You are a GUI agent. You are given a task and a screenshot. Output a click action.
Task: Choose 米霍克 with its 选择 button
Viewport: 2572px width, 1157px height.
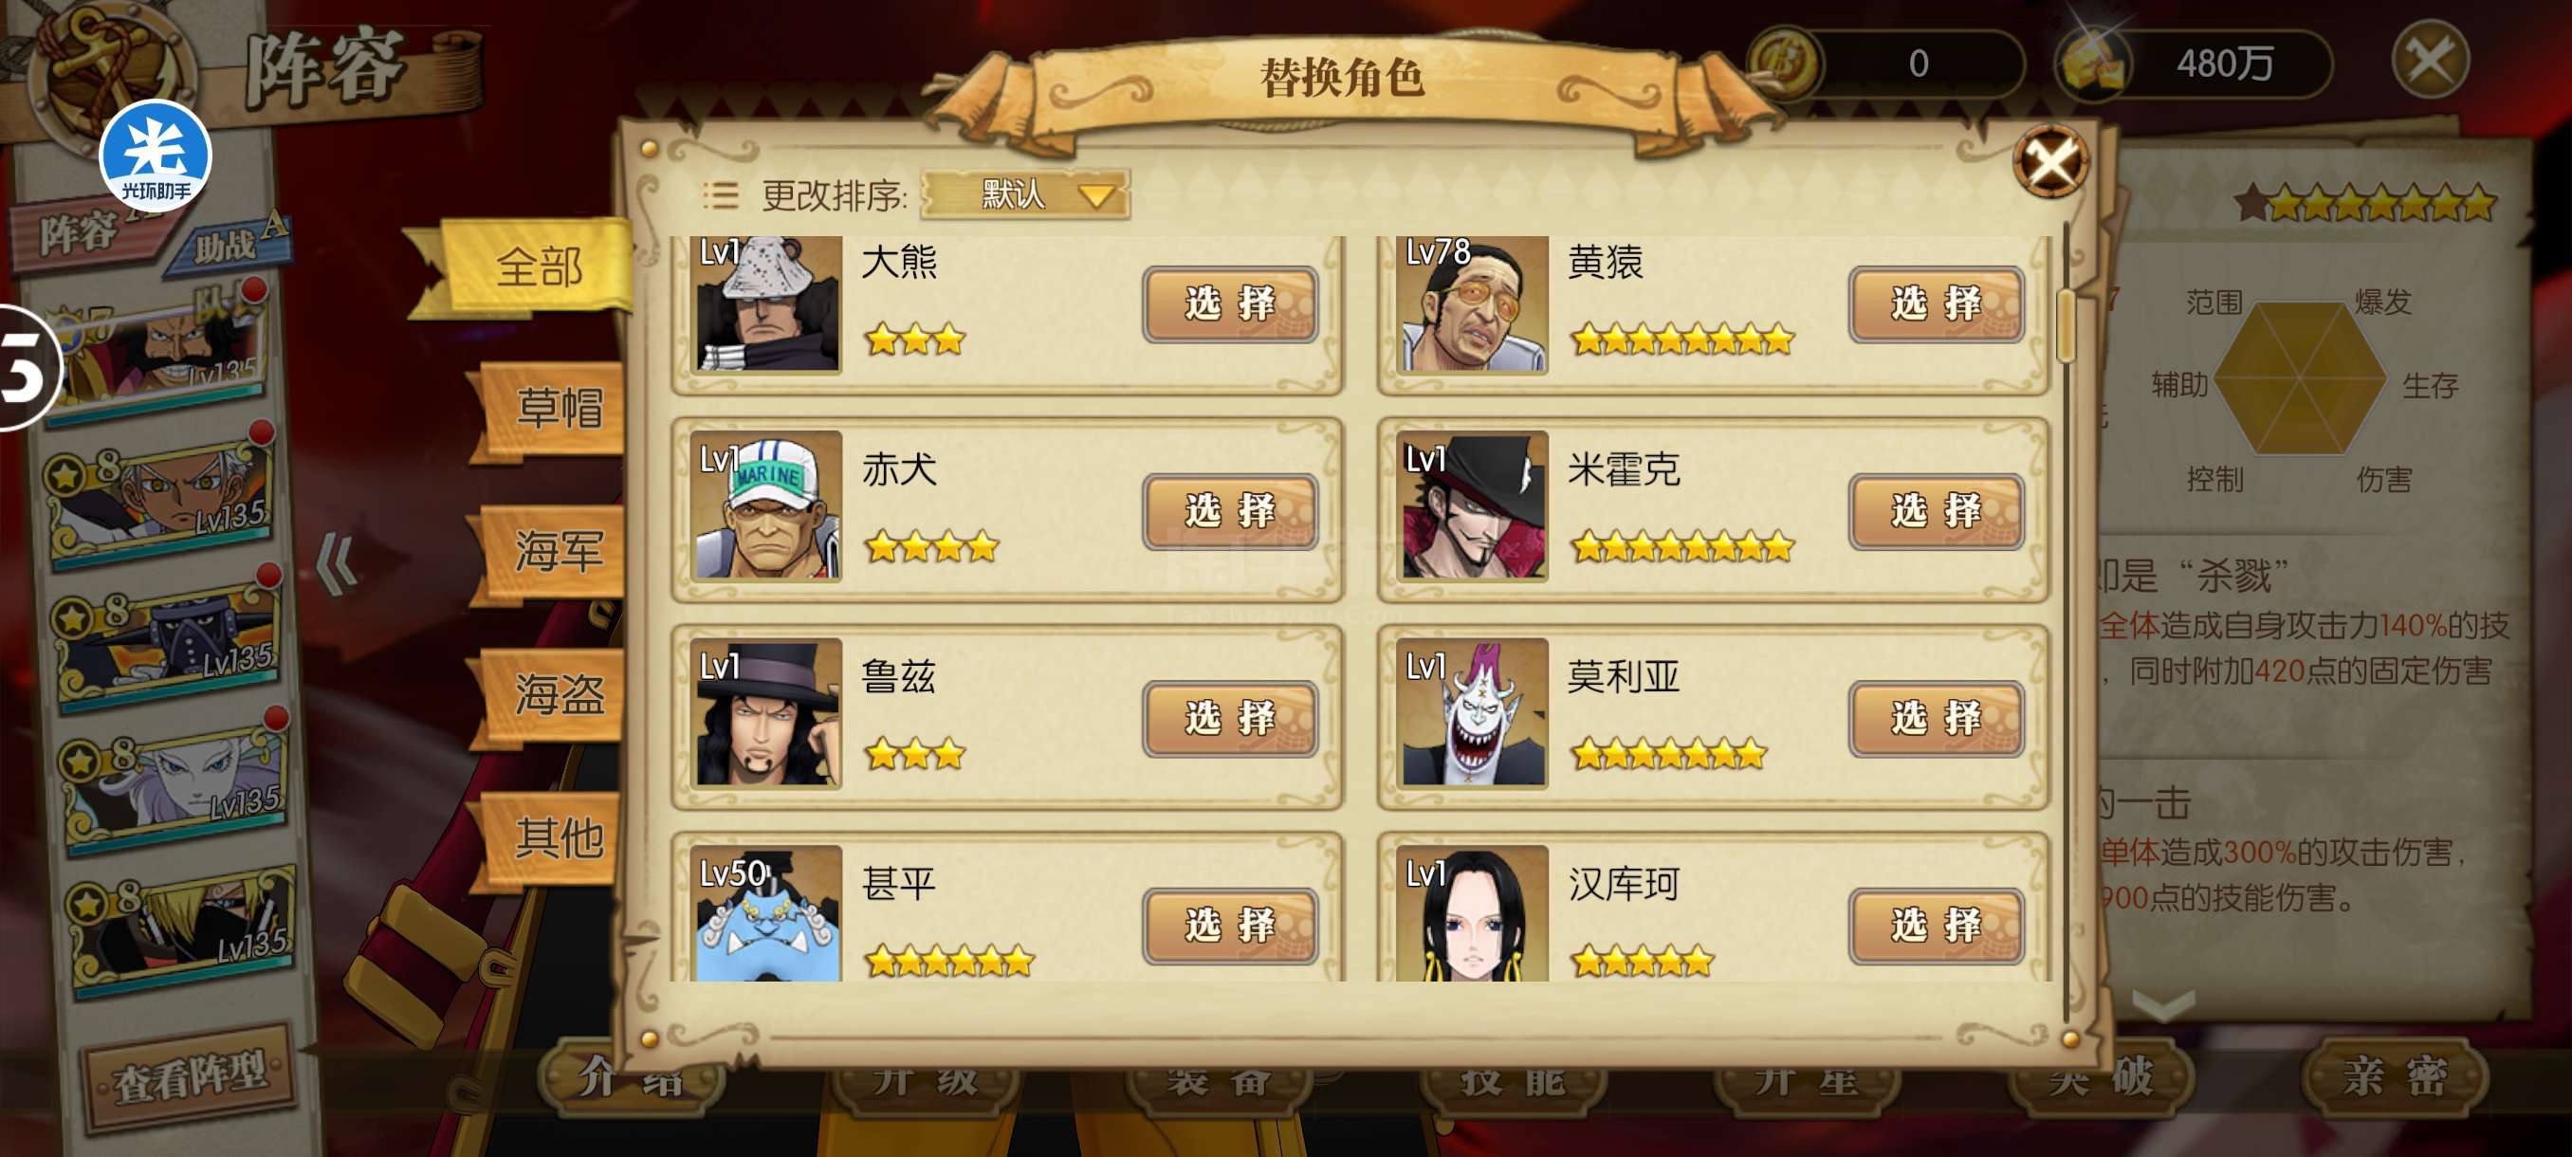[1936, 511]
